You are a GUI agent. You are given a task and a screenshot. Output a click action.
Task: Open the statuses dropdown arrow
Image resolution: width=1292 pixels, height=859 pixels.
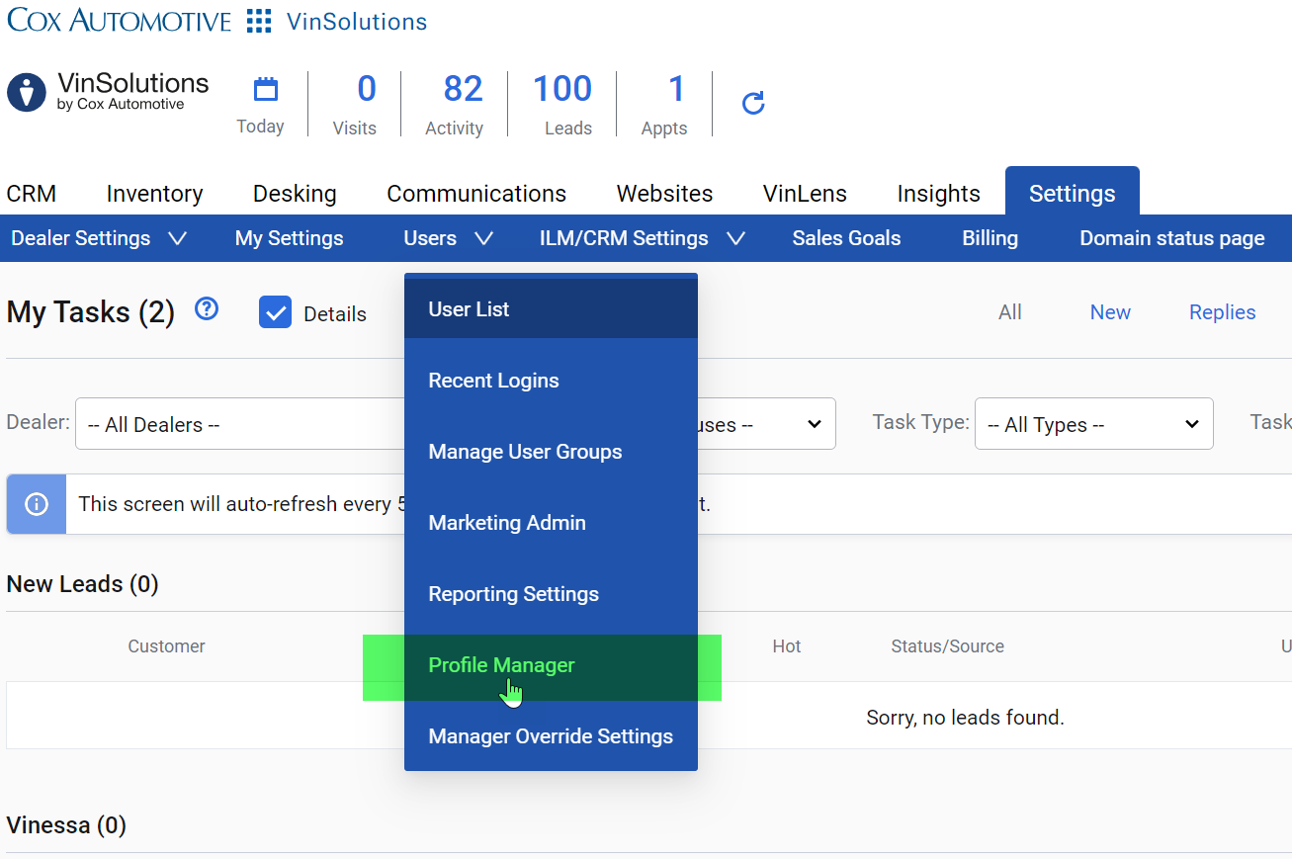[815, 424]
